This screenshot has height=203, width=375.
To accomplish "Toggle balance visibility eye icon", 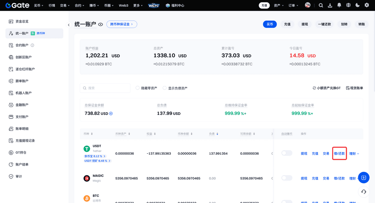I will point(100,25).
